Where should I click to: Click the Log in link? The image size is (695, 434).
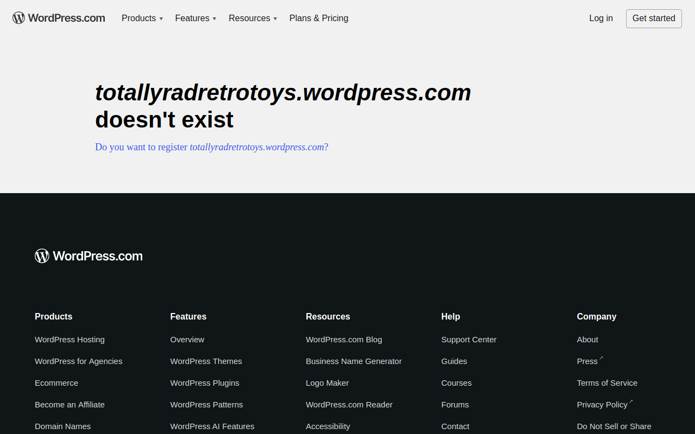click(x=601, y=18)
